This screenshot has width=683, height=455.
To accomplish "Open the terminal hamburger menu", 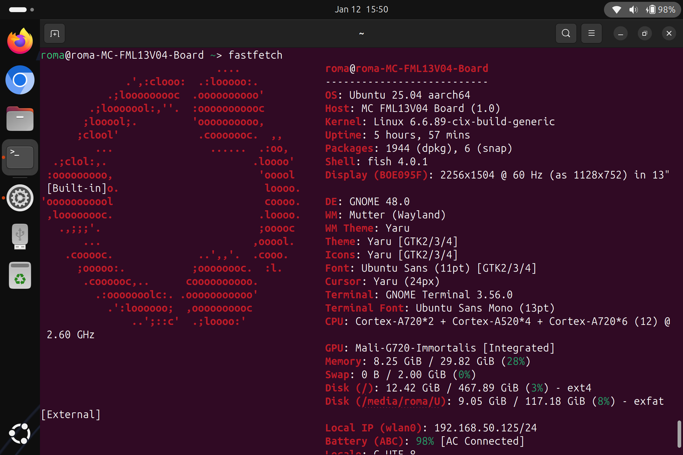I will [591, 34].
